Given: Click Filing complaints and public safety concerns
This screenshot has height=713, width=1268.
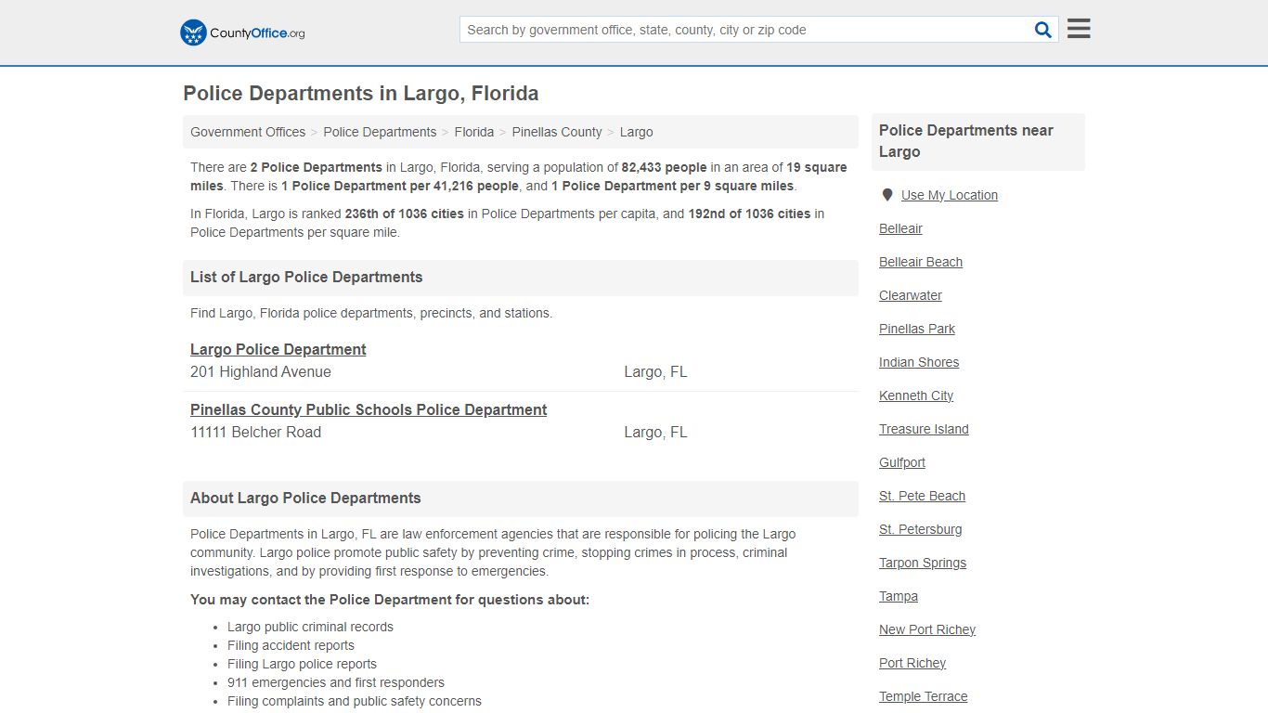Looking at the screenshot, I should point(355,701).
